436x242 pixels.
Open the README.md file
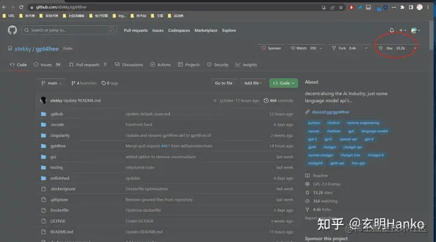click(61, 232)
